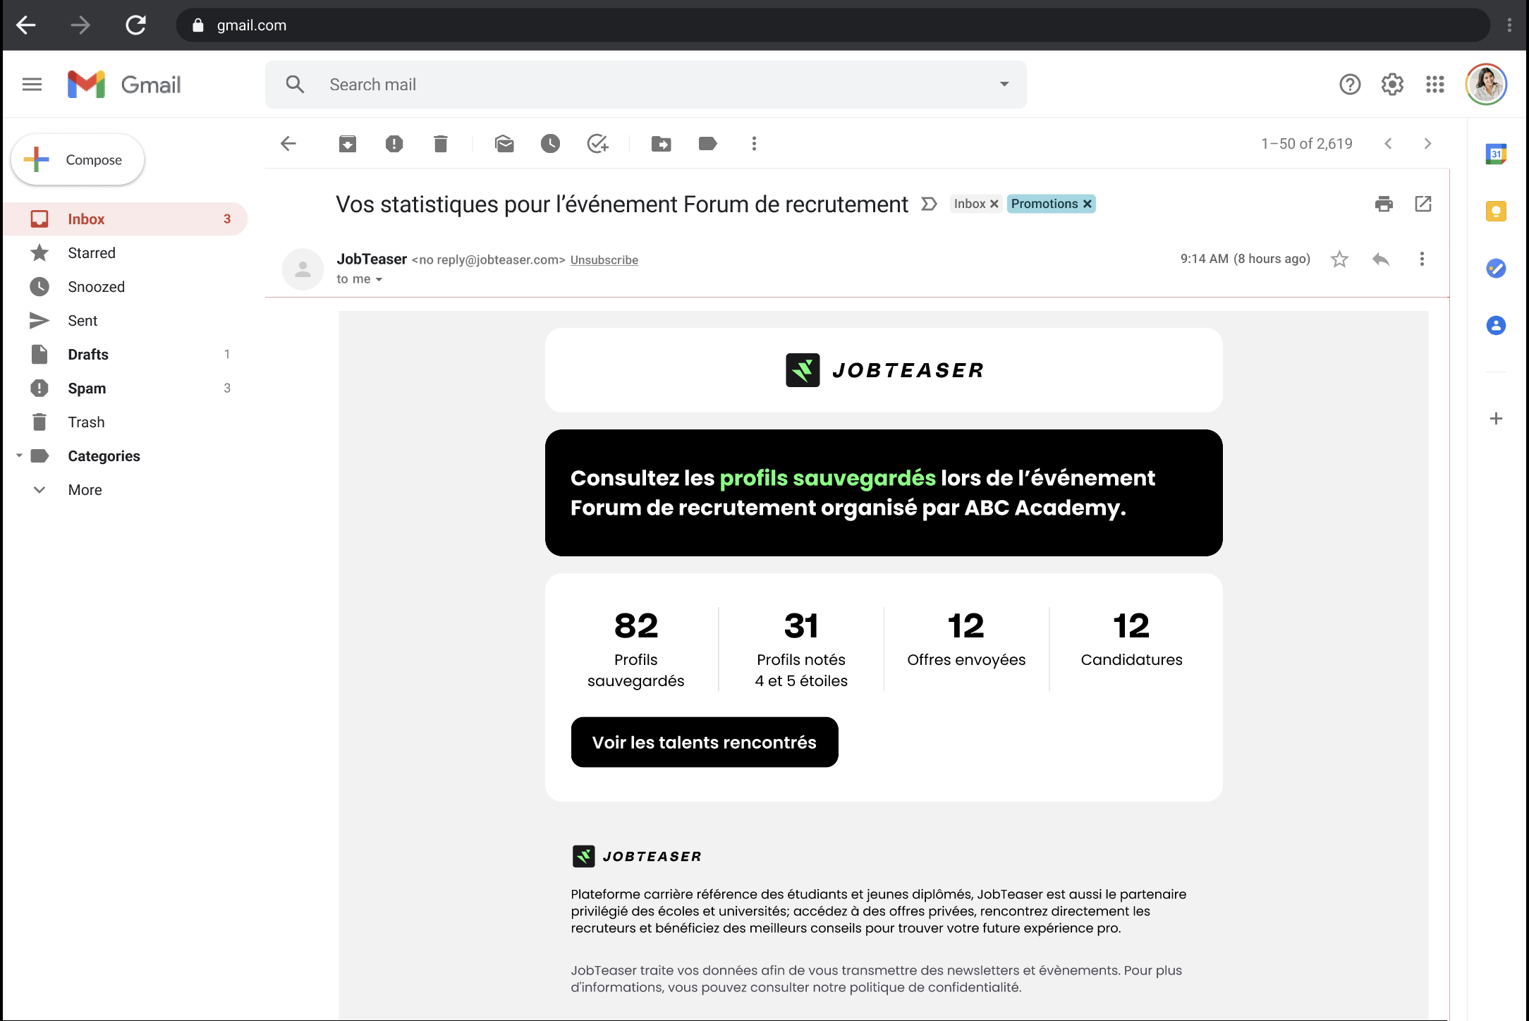
Task: Delete this email with trash icon
Action: (441, 144)
